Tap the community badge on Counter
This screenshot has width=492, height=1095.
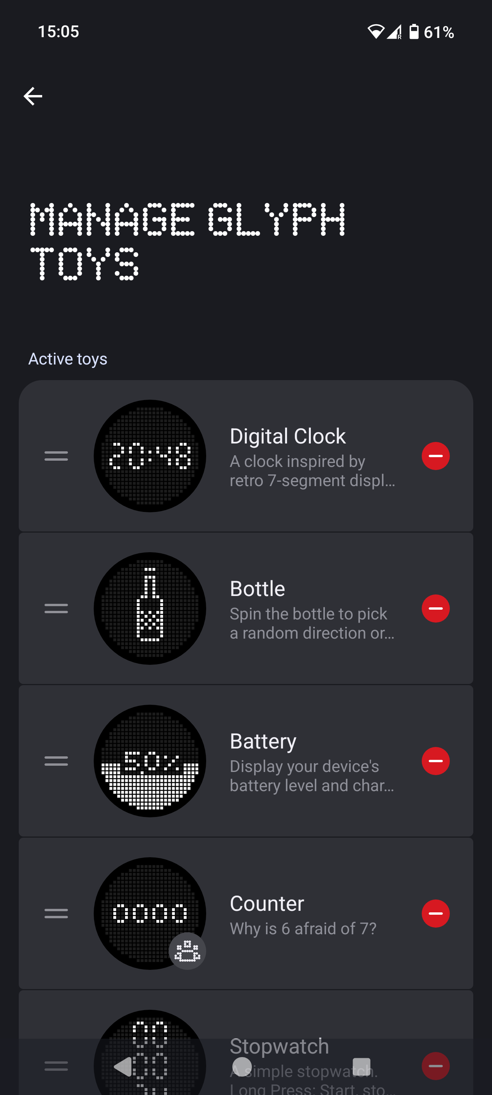tap(187, 951)
